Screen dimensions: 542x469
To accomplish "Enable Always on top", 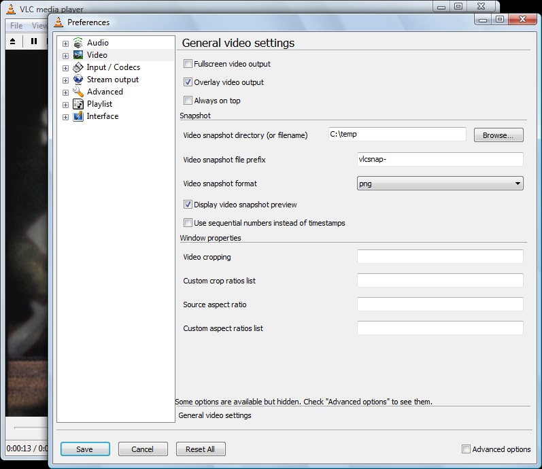I will pos(188,100).
